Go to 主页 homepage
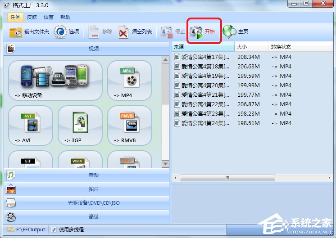 [x=236, y=31]
